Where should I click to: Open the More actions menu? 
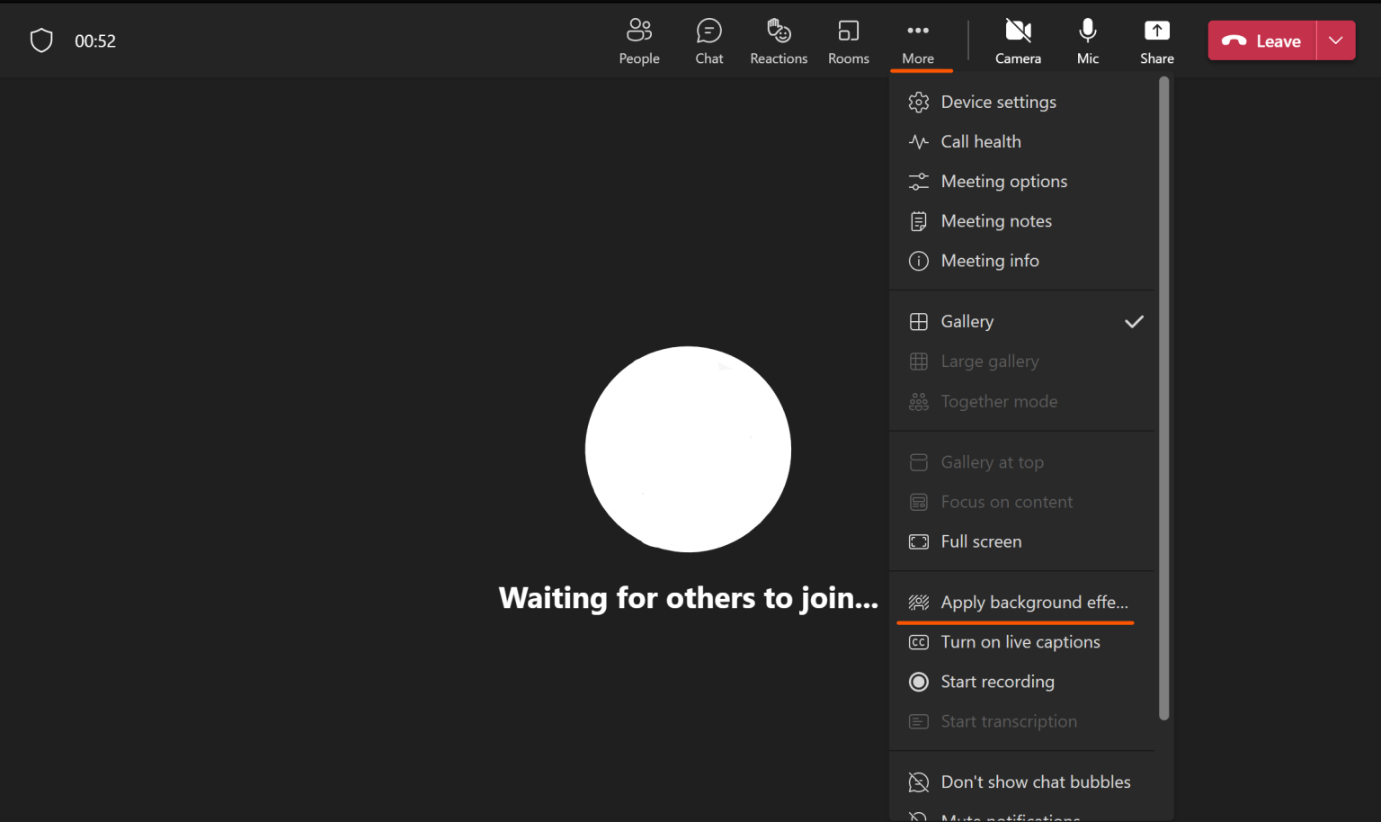point(918,40)
